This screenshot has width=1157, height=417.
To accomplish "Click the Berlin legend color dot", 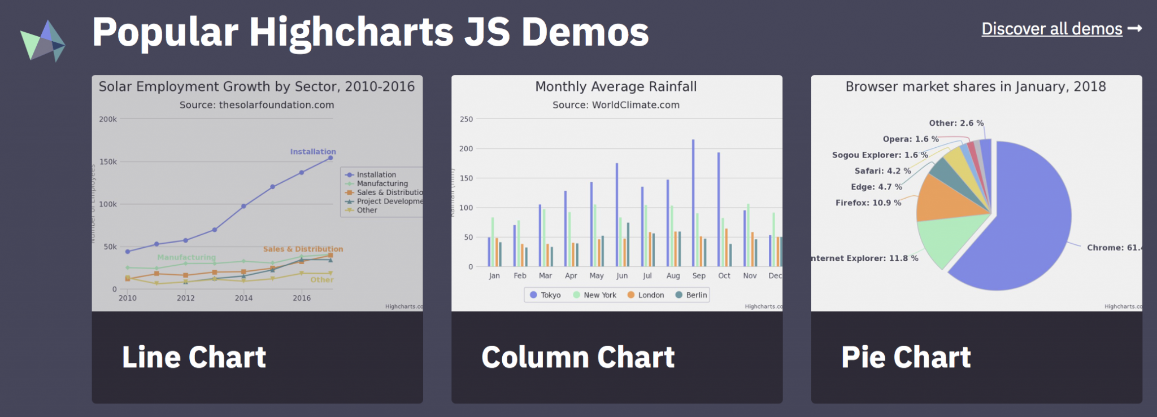I will [x=678, y=295].
